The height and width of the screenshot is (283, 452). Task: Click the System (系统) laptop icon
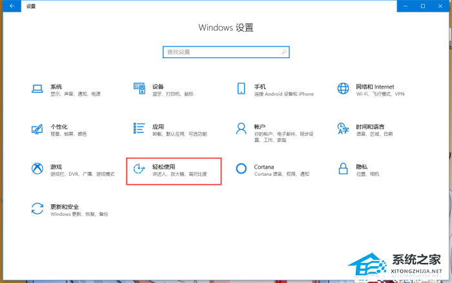[x=37, y=89]
